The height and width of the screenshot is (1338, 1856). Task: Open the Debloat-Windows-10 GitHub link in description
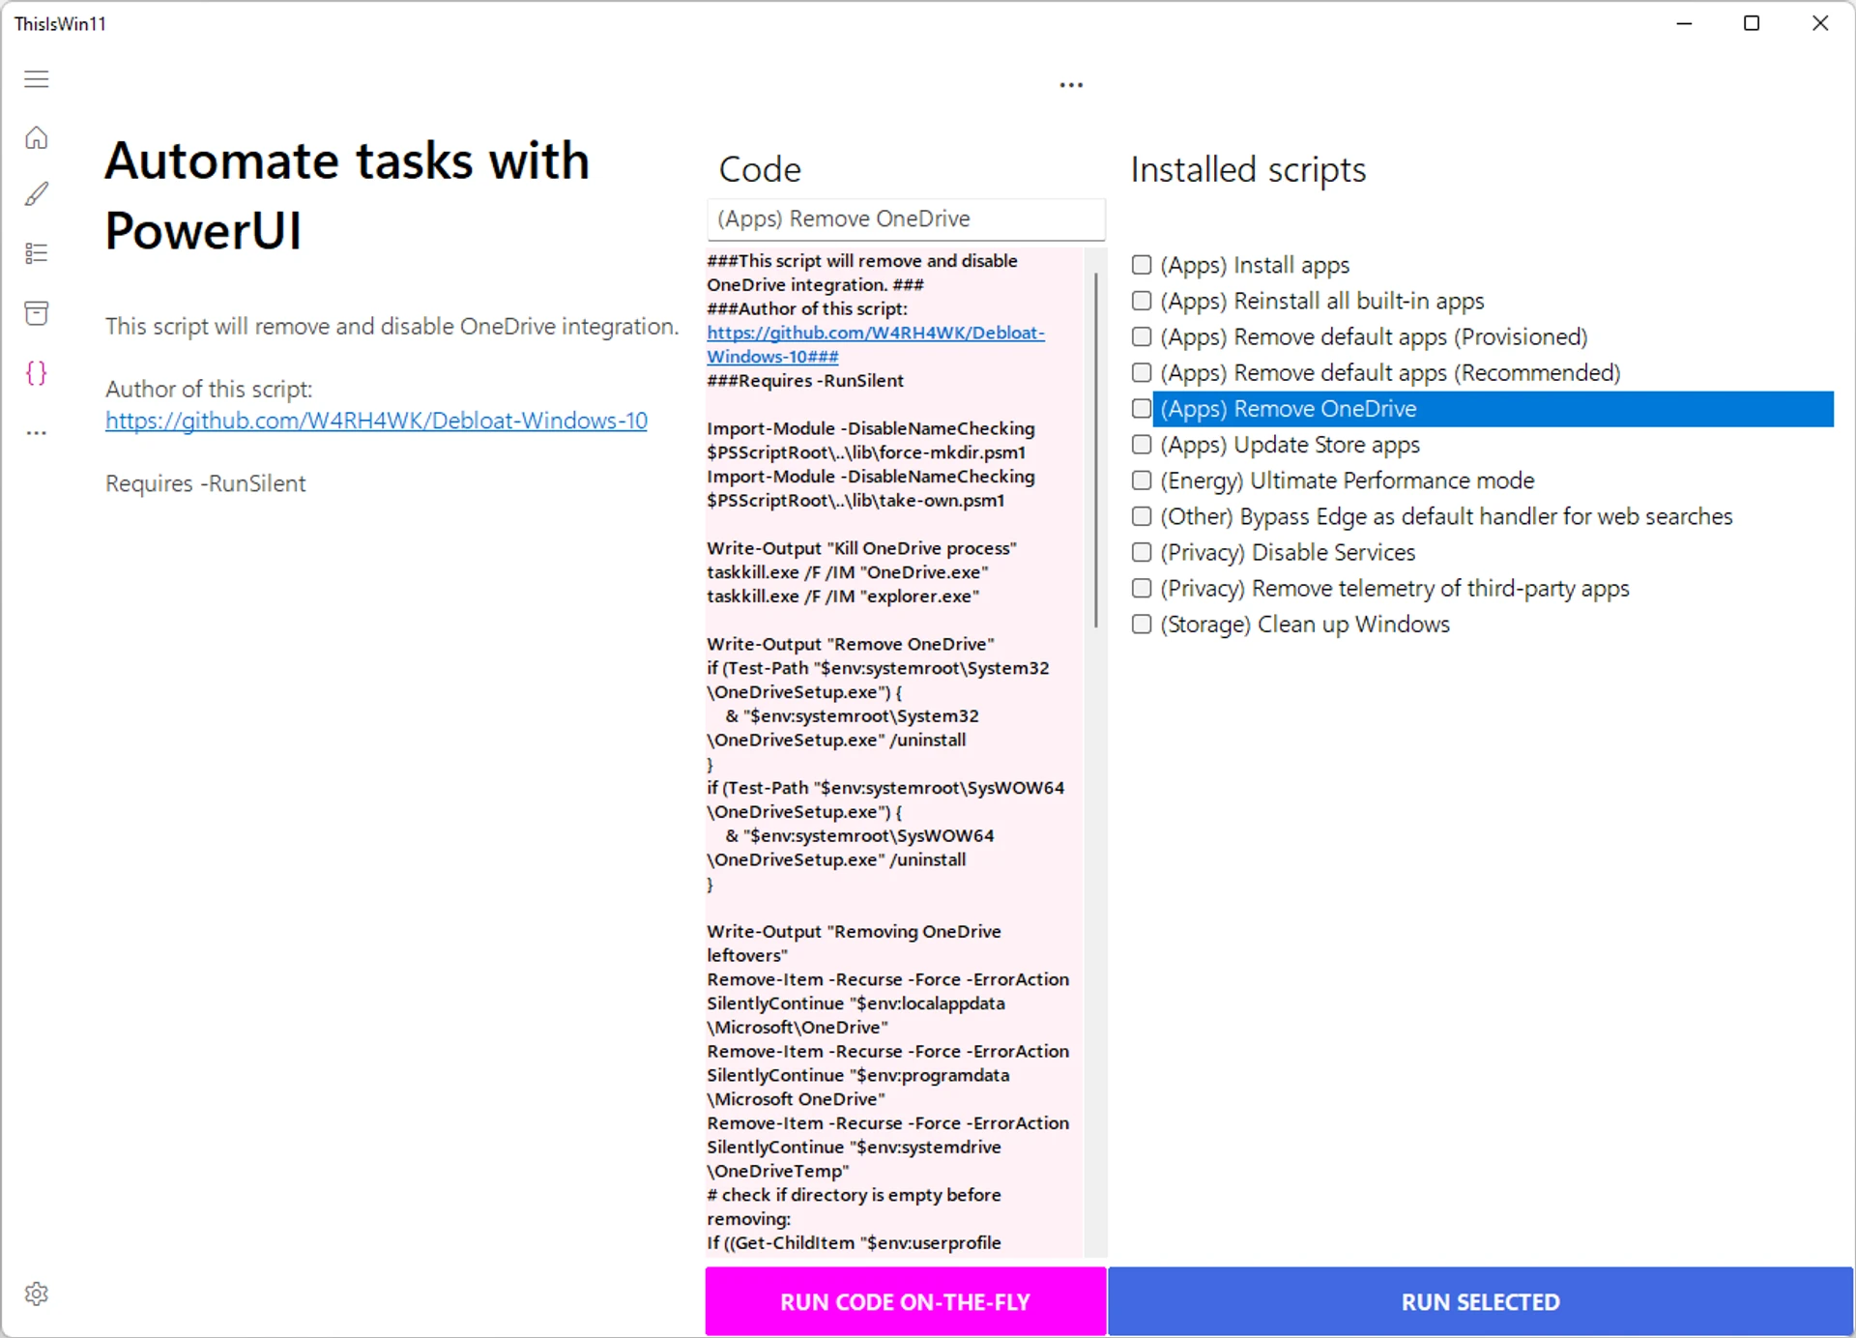[376, 421]
